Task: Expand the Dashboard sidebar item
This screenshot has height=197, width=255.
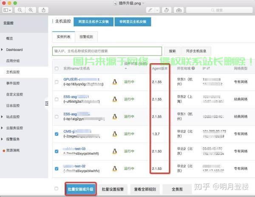Action: (3, 50)
